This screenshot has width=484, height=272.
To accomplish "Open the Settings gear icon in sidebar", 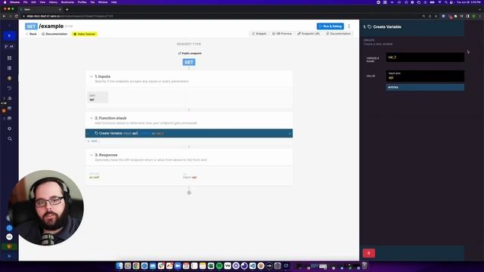I will 9,128.
